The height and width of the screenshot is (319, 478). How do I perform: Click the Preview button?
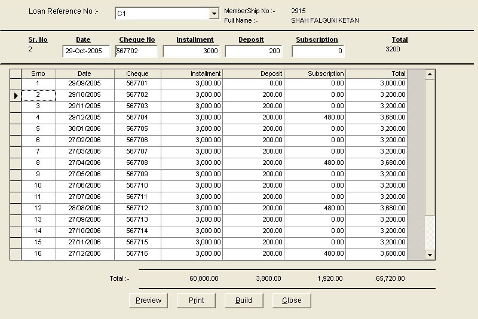click(148, 300)
